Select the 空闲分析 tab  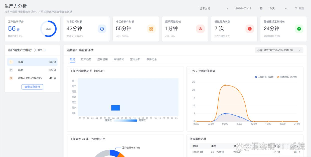point(135,59)
